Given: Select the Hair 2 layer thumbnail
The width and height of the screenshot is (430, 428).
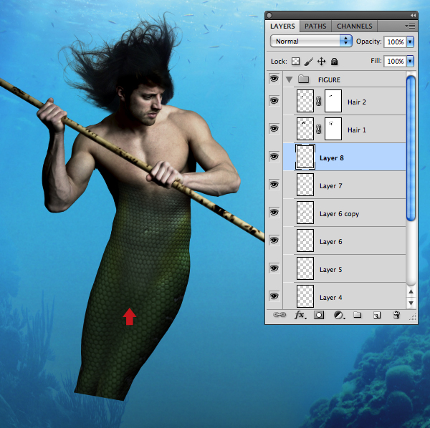Looking at the screenshot, I should [x=305, y=101].
